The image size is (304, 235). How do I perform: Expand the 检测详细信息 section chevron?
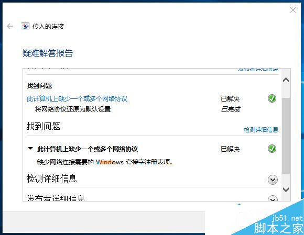(273, 180)
